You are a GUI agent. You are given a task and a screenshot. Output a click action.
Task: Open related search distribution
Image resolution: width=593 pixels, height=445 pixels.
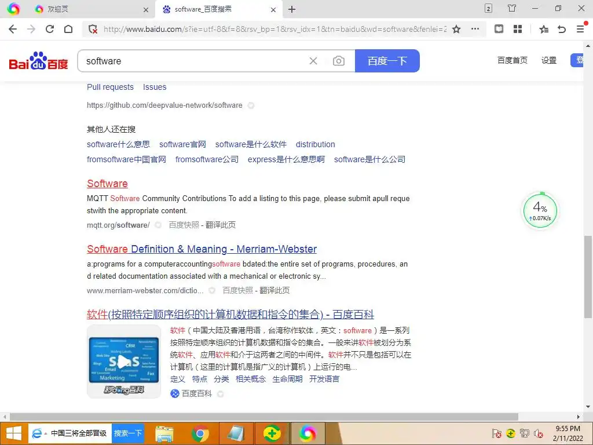[316, 144]
